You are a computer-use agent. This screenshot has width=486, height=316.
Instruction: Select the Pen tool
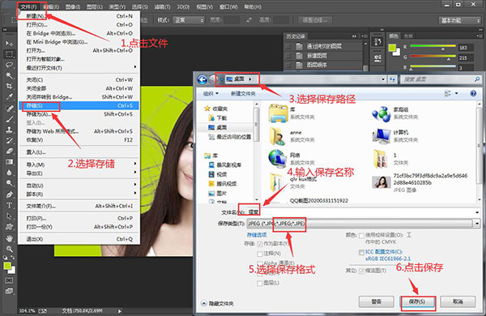[x=9, y=194]
